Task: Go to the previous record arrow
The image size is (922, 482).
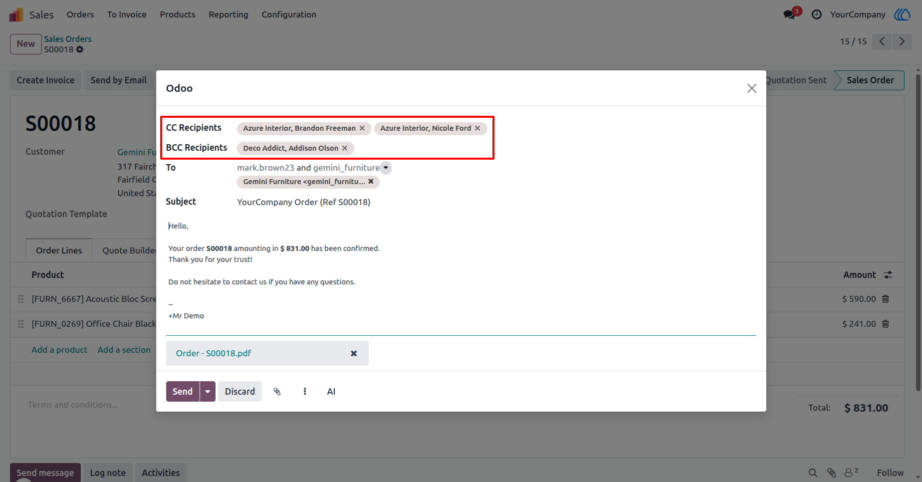Action: pyautogui.click(x=882, y=41)
